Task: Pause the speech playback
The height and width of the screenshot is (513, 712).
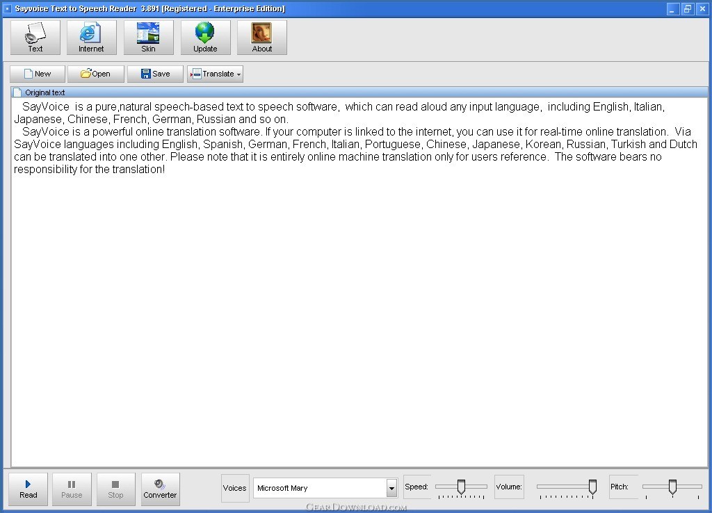Action: click(72, 489)
